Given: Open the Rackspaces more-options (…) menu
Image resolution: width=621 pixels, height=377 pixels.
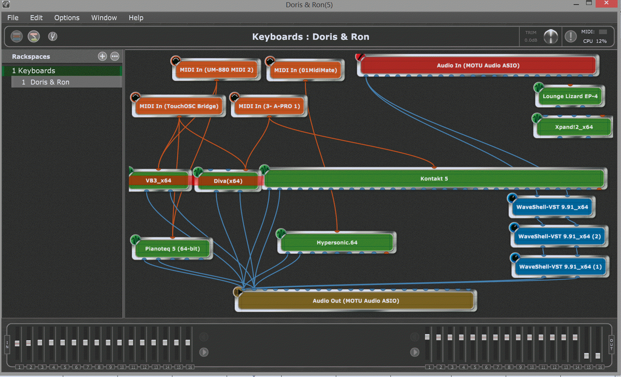Looking at the screenshot, I should pos(114,56).
